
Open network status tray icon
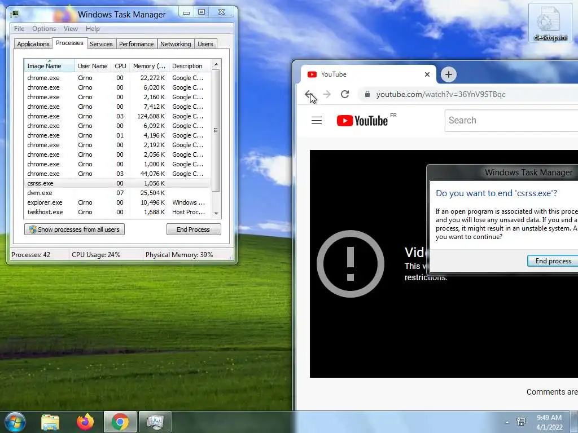pyautogui.click(x=521, y=422)
